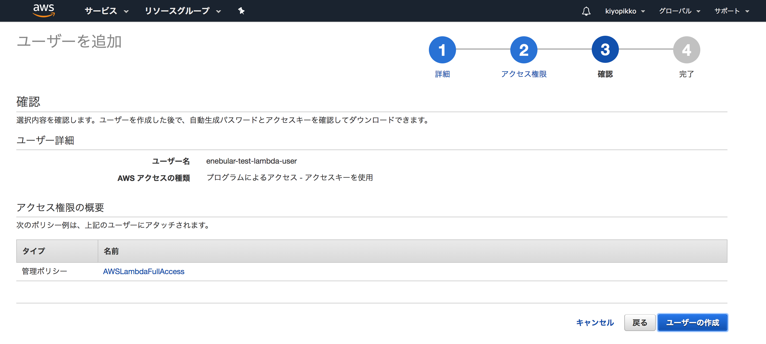766x344 pixels.
Task: Open the notifications bell icon
Action: pyautogui.click(x=586, y=11)
